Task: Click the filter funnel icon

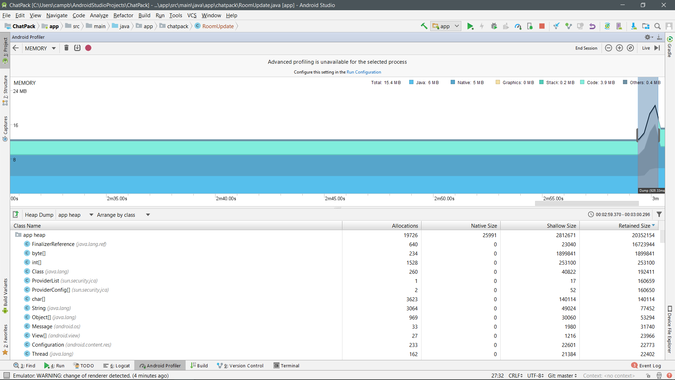Action: (659, 214)
